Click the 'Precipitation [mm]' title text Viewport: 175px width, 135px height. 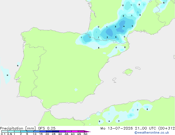(18, 128)
